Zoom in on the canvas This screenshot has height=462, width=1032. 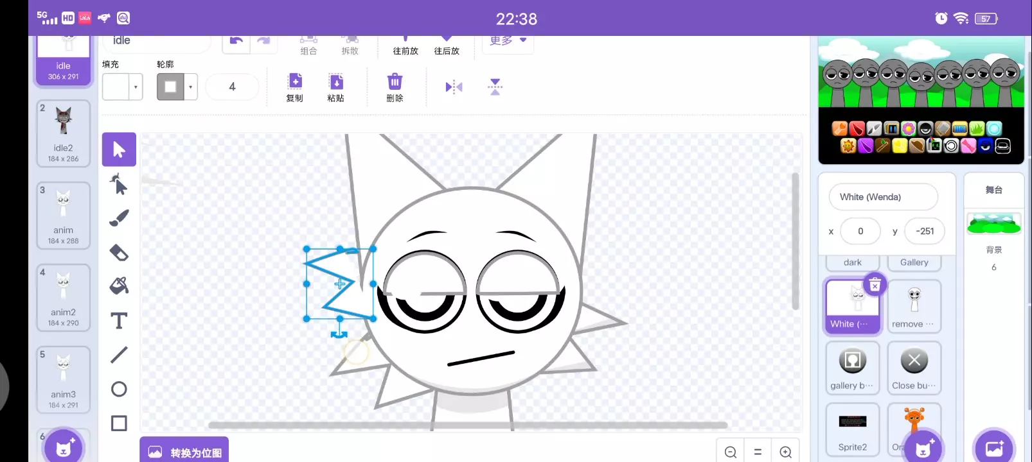click(x=785, y=452)
